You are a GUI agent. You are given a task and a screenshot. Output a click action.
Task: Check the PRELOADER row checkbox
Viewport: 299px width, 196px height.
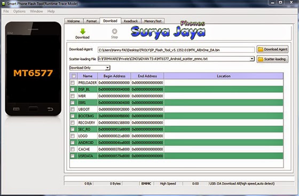(x=73, y=83)
